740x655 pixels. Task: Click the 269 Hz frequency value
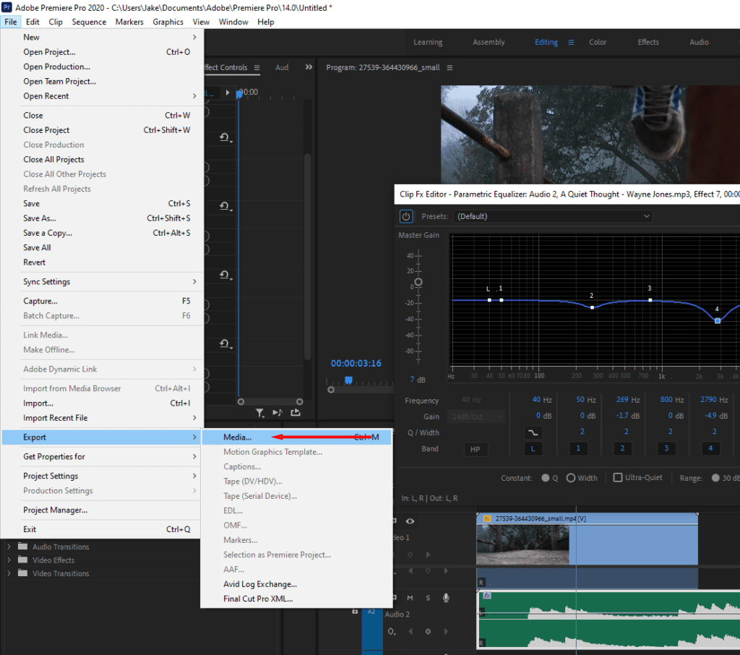click(628, 400)
